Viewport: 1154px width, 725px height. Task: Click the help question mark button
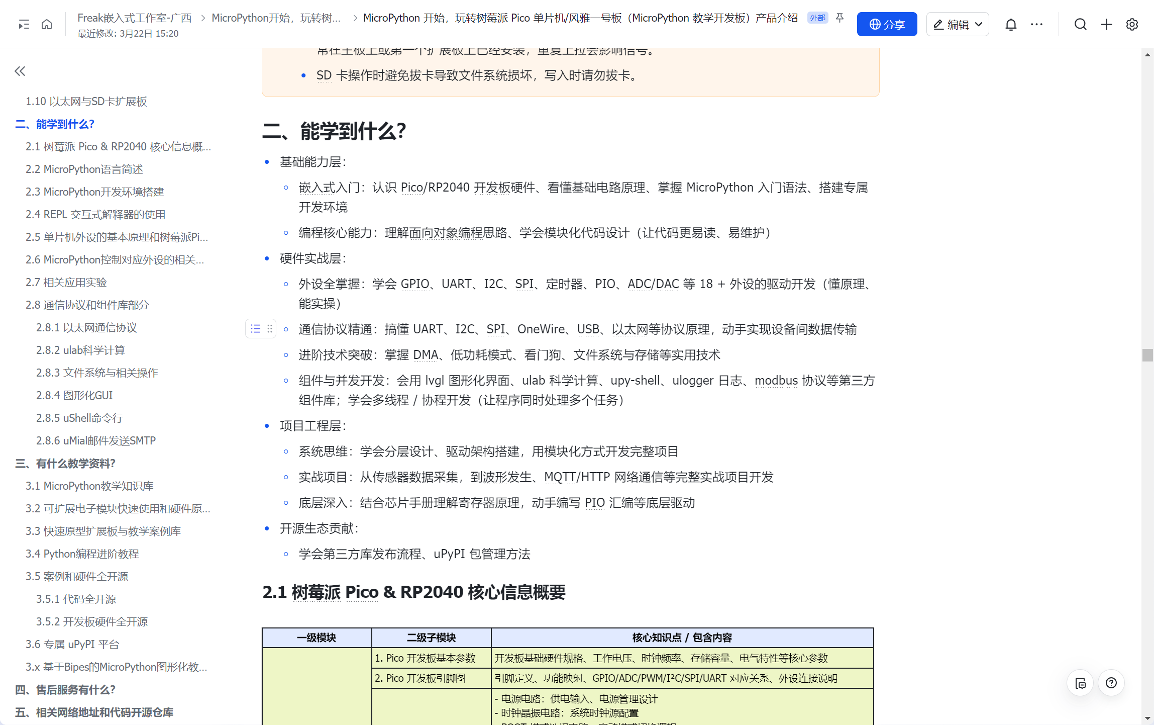(x=1111, y=683)
